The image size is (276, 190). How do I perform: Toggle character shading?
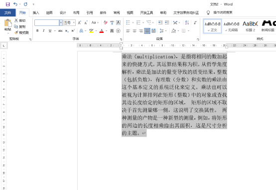(112, 31)
